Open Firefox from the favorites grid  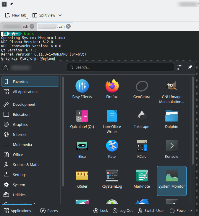pos(112,89)
